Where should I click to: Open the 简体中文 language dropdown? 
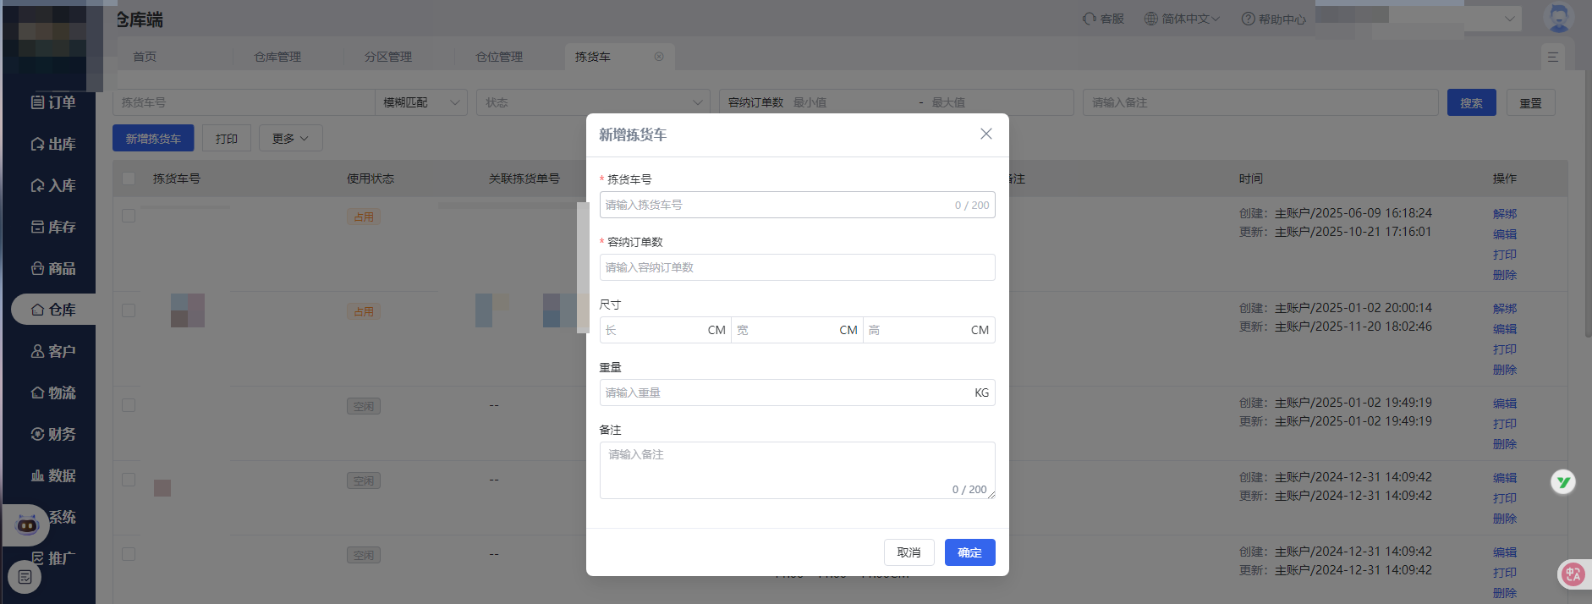coord(1182,19)
